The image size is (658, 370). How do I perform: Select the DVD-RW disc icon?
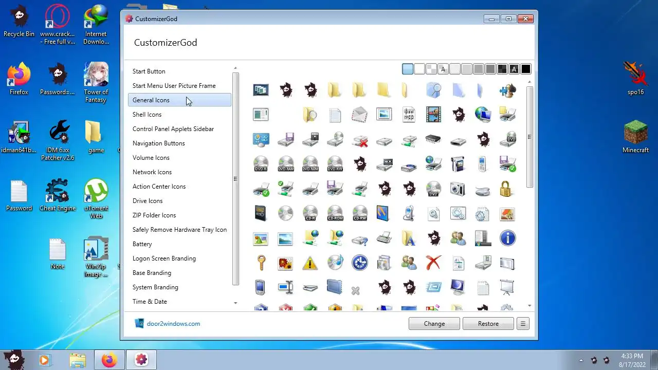pyautogui.click(x=335, y=164)
